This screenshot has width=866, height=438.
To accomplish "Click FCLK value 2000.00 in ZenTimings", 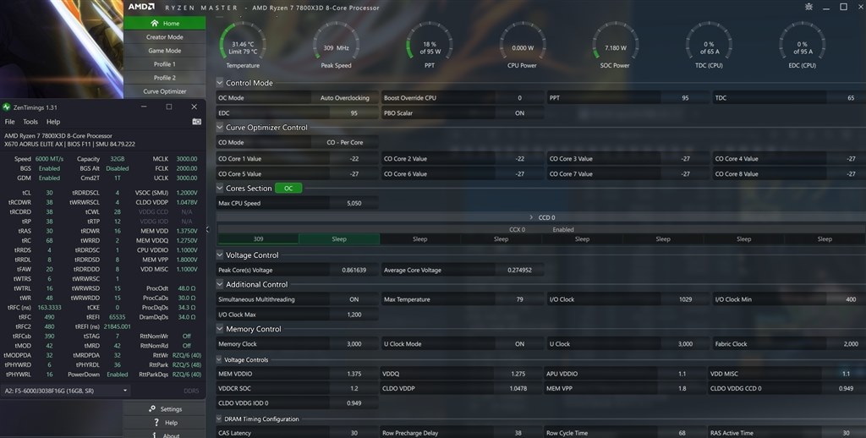I will pyautogui.click(x=187, y=168).
